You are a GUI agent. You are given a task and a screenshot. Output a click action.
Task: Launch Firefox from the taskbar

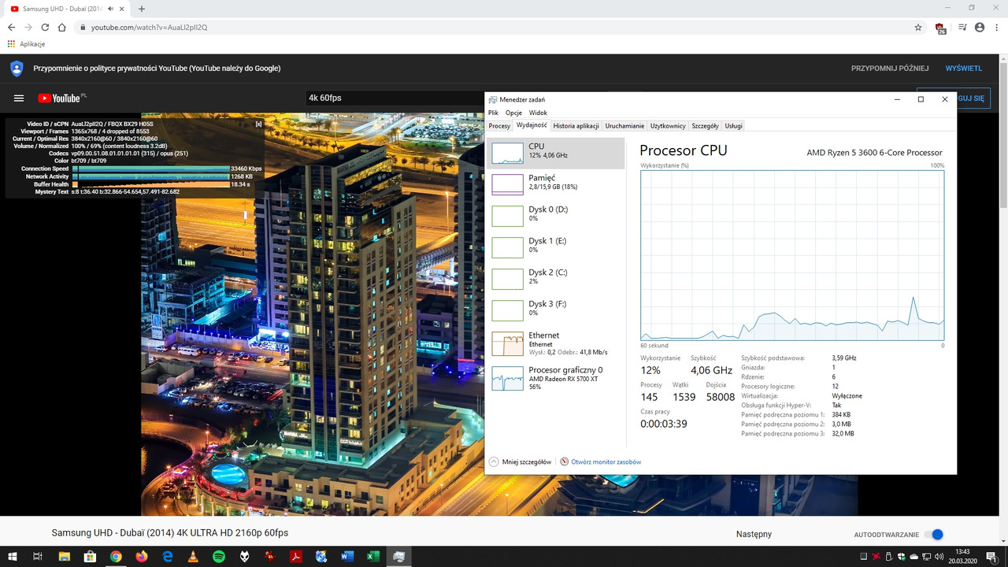click(142, 557)
